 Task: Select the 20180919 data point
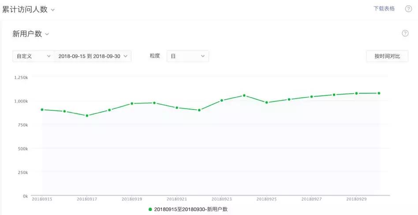click(132, 103)
